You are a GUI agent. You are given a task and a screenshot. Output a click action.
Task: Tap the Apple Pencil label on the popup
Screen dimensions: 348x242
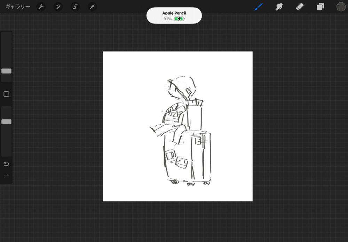click(174, 13)
